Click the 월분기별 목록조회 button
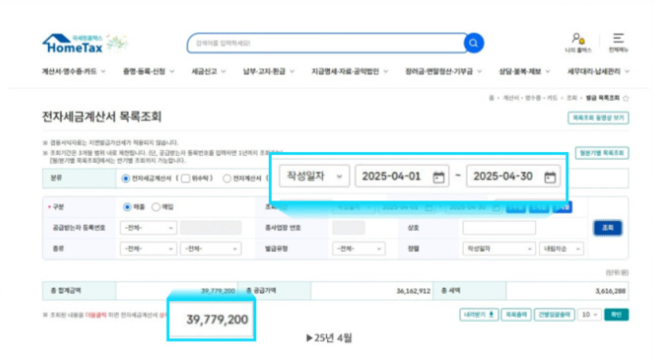 (x=602, y=153)
